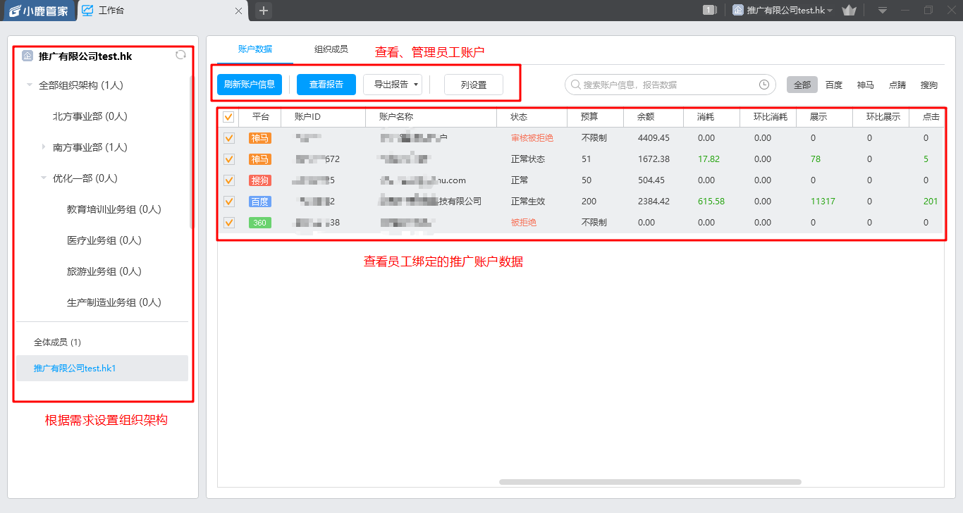Image resolution: width=963 pixels, height=513 pixels.
Task: Collapse the 全部组织架构 (1人) tree node
Action: [30, 85]
